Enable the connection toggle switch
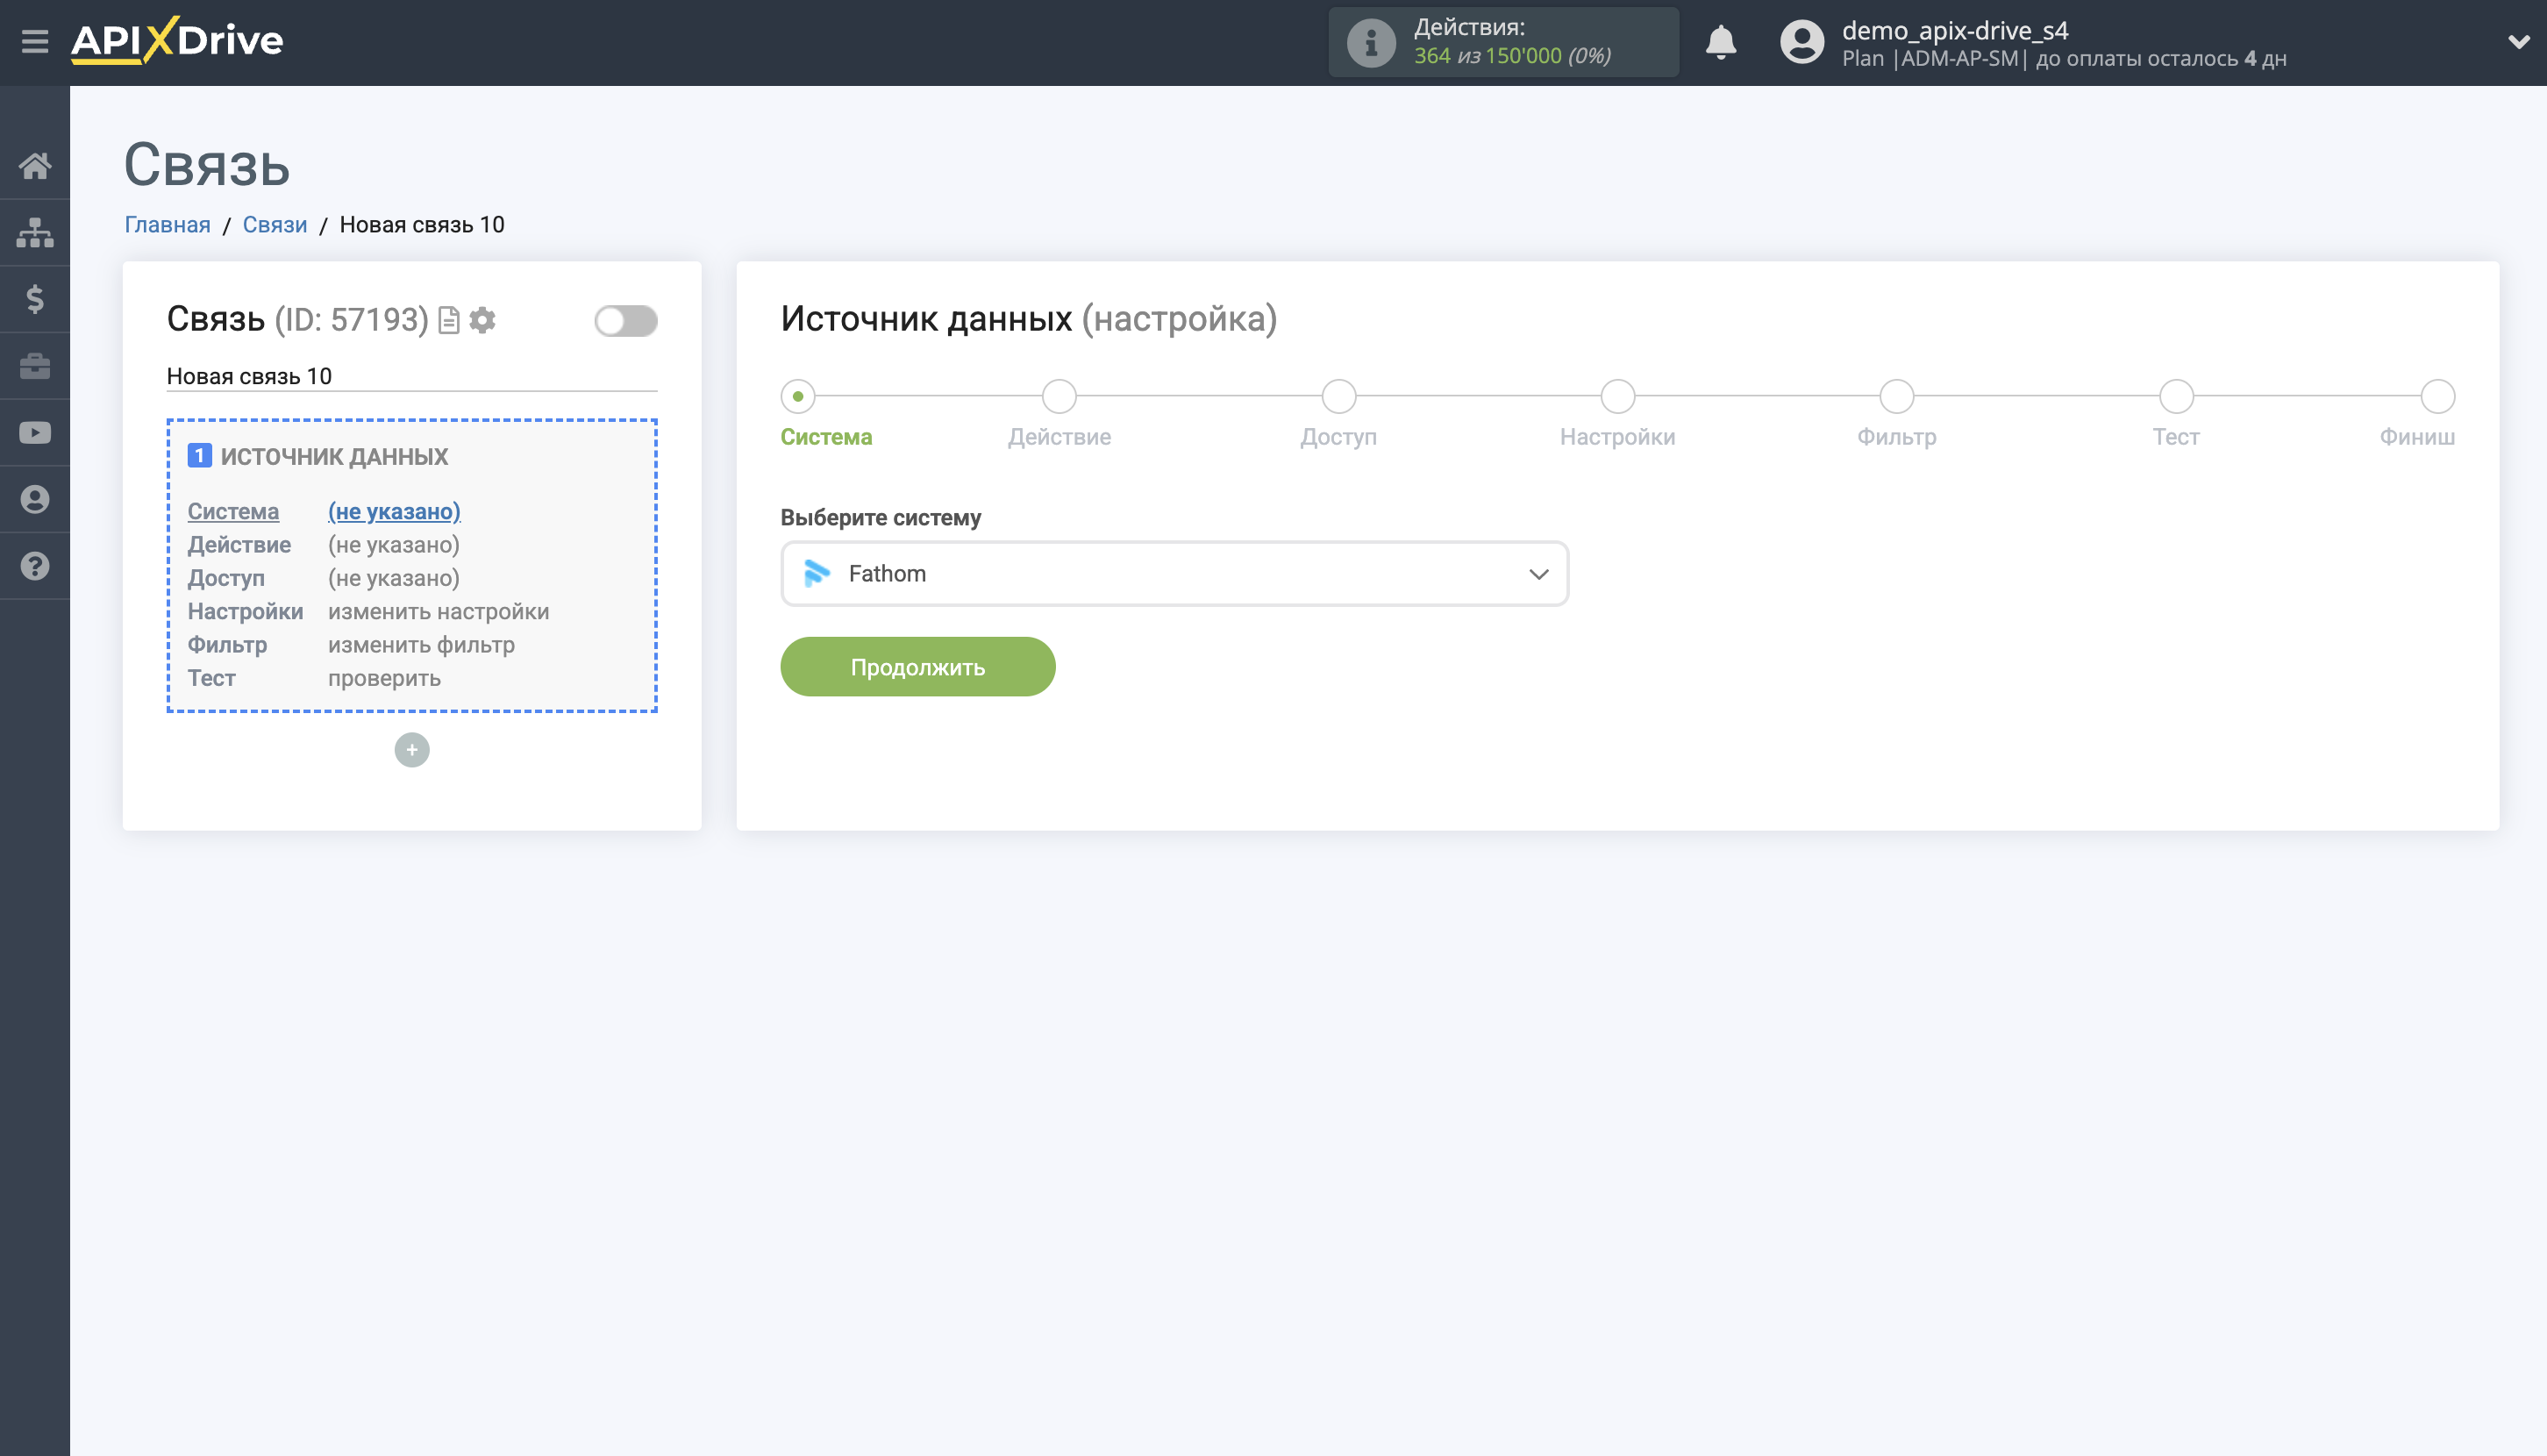 point(625,322)
